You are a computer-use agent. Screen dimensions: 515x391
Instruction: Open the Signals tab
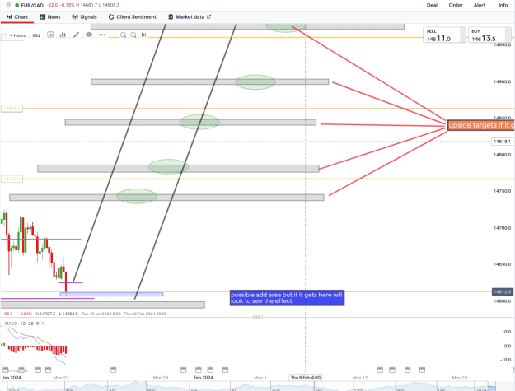[84, 17]
